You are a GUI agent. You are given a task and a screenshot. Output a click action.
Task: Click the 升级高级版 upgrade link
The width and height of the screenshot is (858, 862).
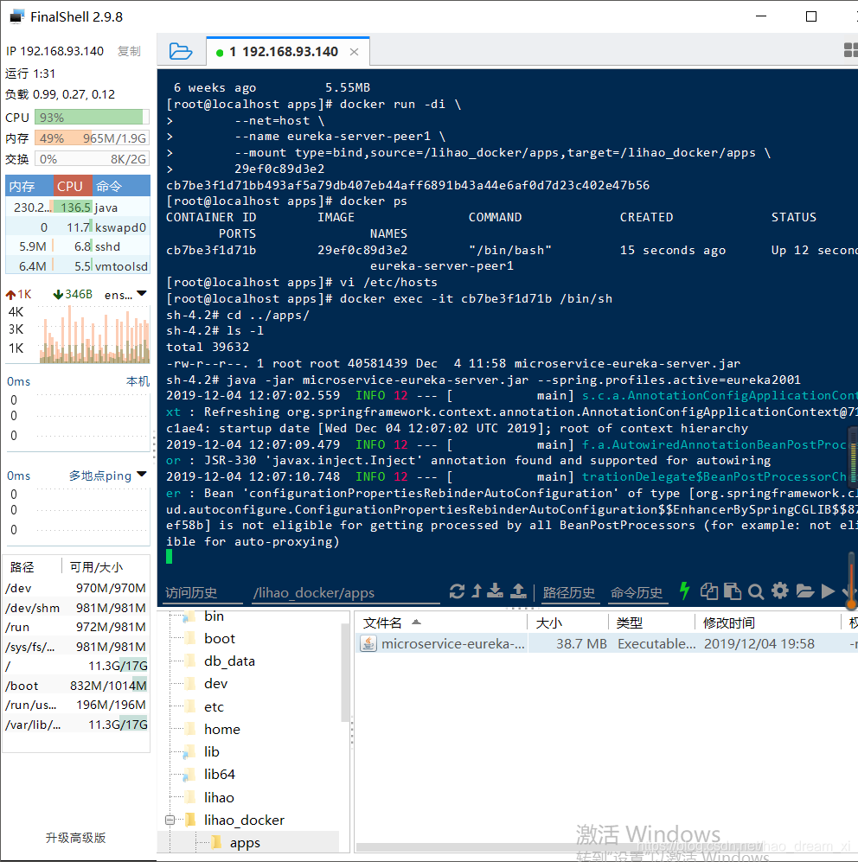click(75, 838)
